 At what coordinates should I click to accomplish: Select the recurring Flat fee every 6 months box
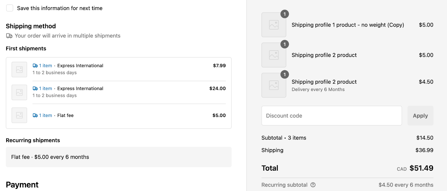[119, 157]
